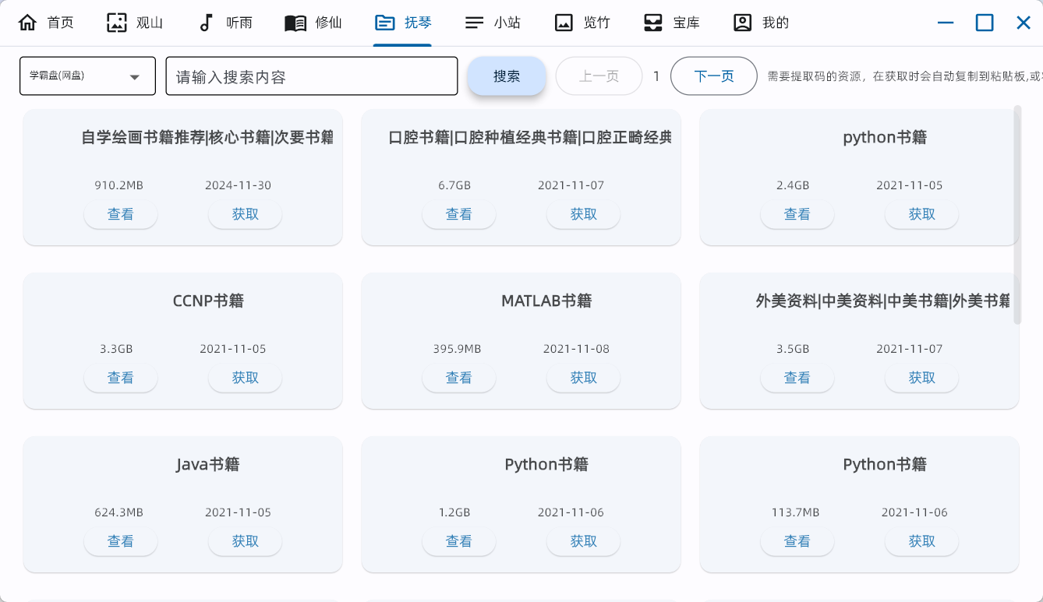
Task: Click the vertical scrollbar of the results list
Action: [x=1017, y=214]
